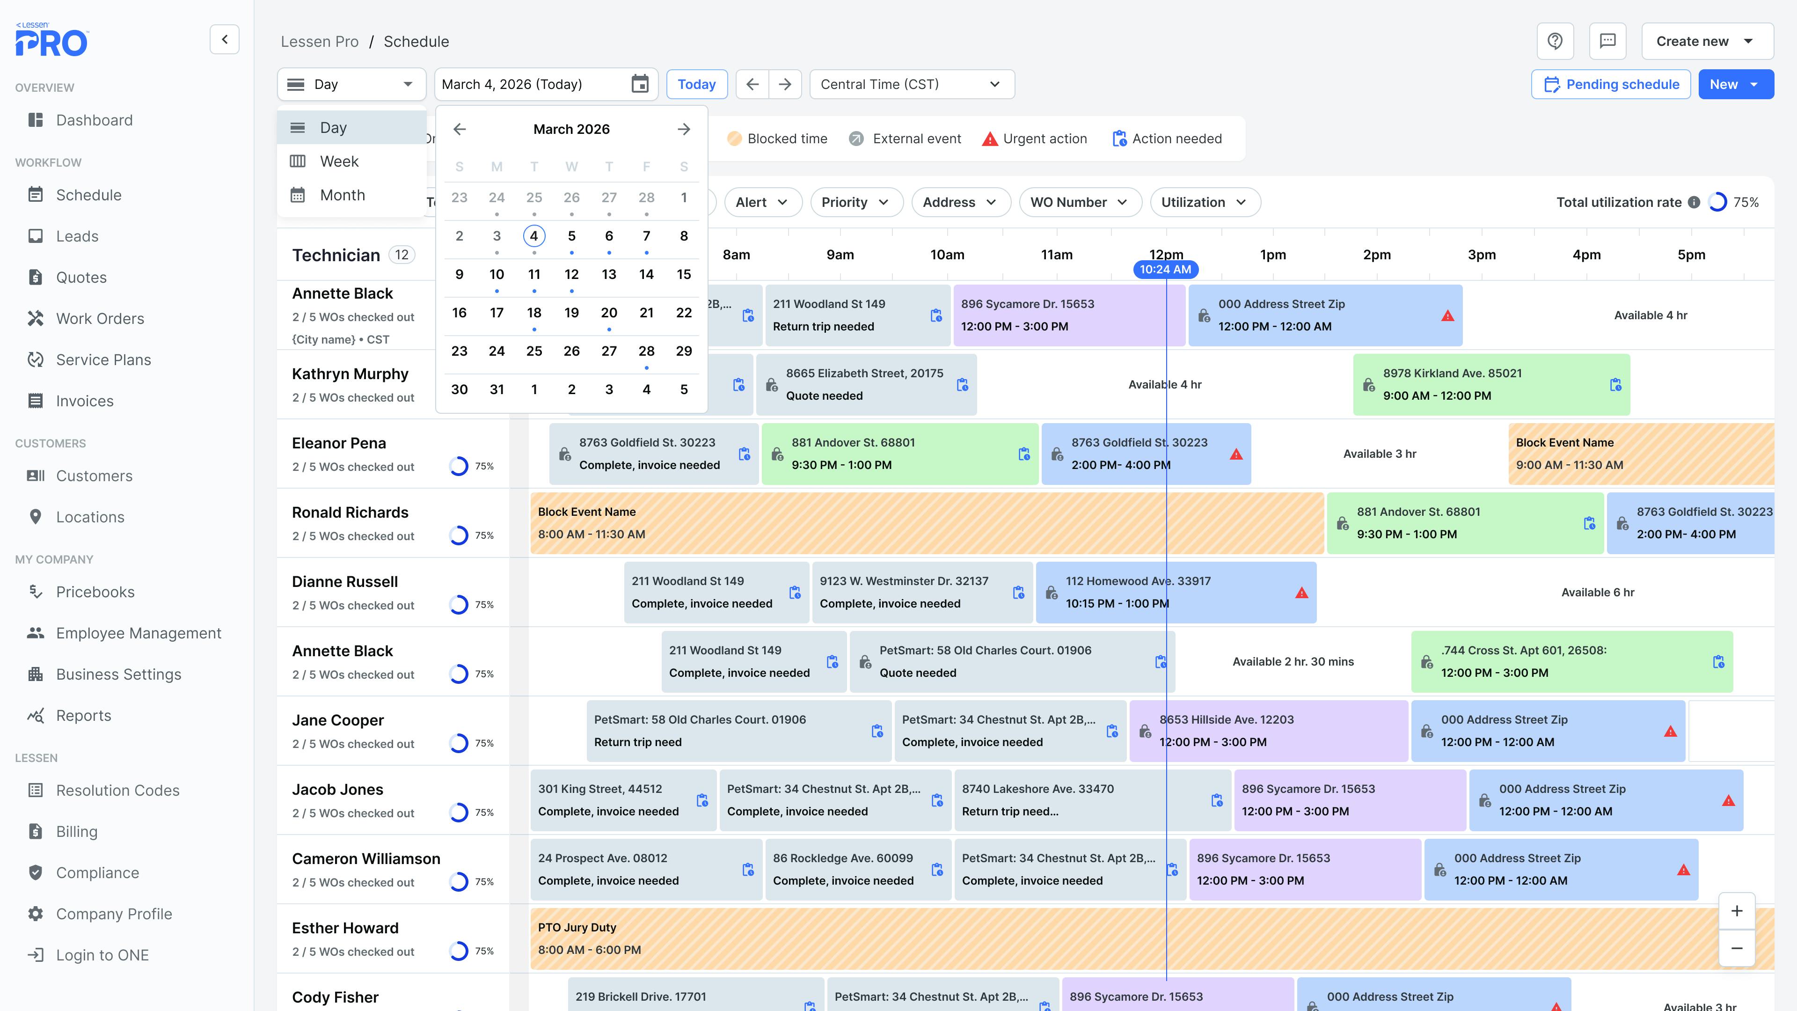Open the chat messages icon
The height and width of the screenshot is (1011, 1797).
[1607, 41]
